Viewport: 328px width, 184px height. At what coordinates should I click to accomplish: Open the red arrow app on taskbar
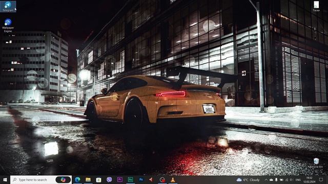pyautogui.click(x=152, y=179)
